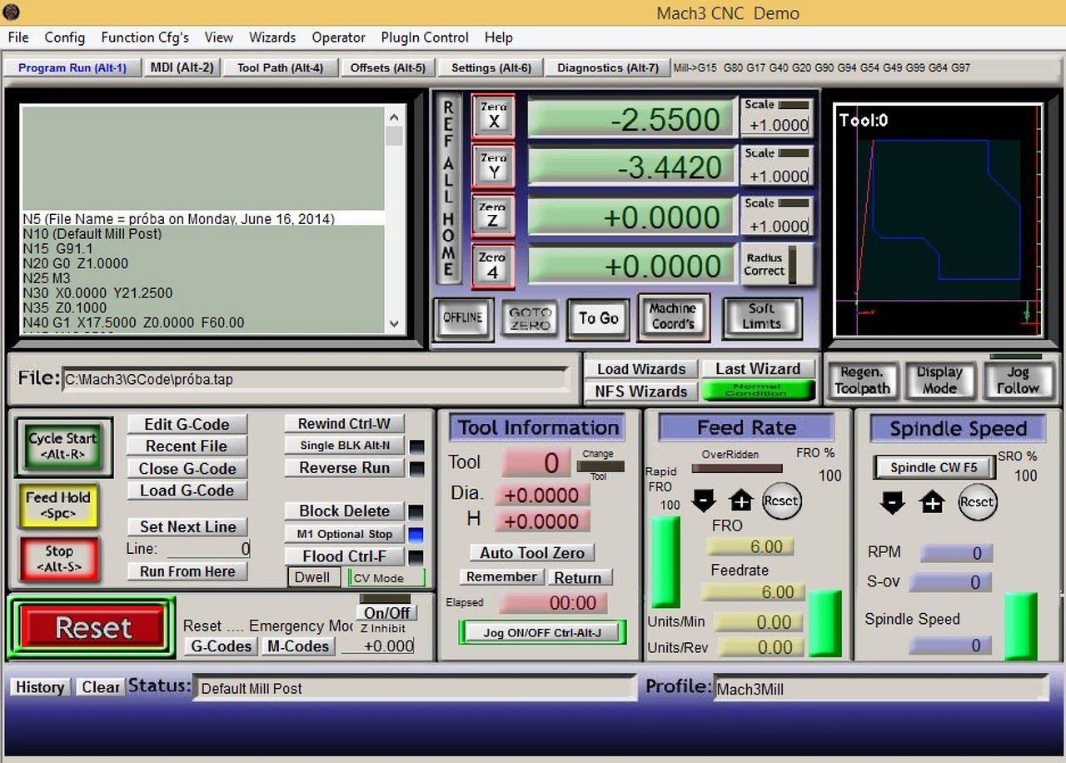Toggle Single BLK mode
This screenshot has width=1066, height=763.
[345, 446]
